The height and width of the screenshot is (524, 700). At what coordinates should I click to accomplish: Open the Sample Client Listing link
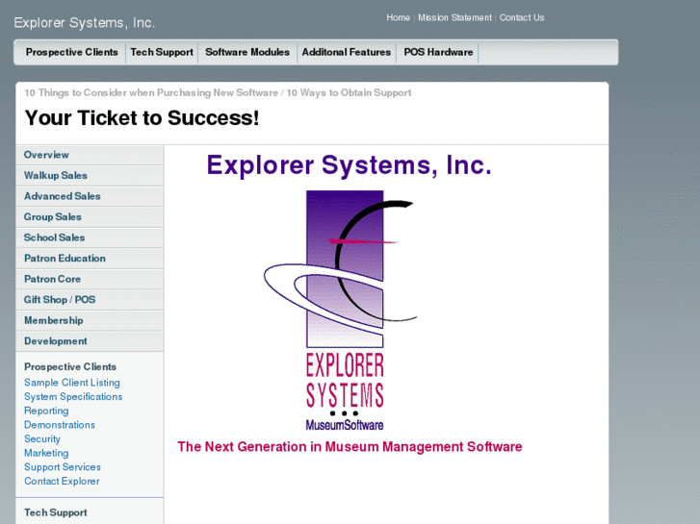(x=72, y=383)
